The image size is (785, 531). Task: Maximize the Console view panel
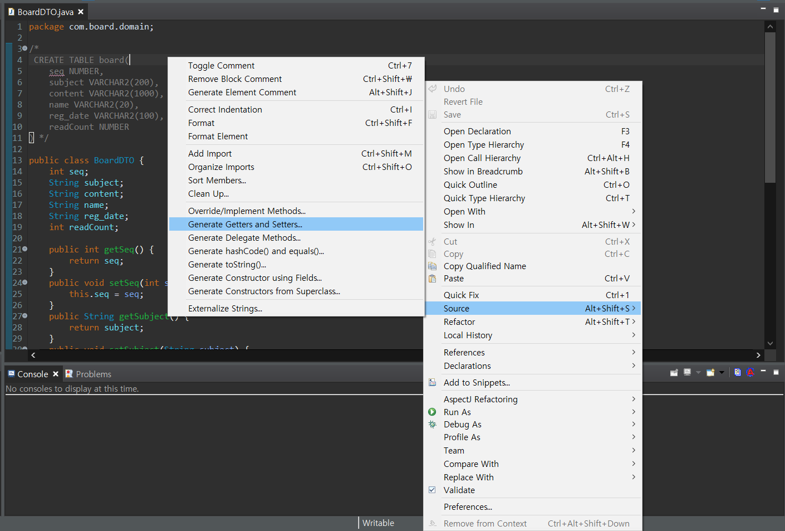(x=776, y=372)
